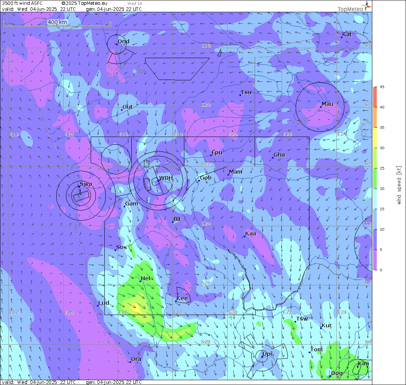Select the Kee station label

[182, 298]
